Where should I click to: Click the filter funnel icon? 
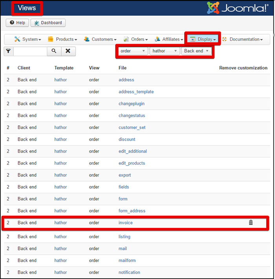pyautogui.click(x=9, y=51)
